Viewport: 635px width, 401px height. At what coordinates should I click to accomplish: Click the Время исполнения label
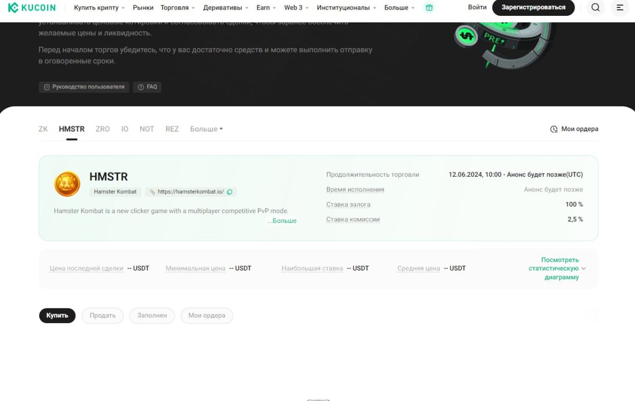355,190
